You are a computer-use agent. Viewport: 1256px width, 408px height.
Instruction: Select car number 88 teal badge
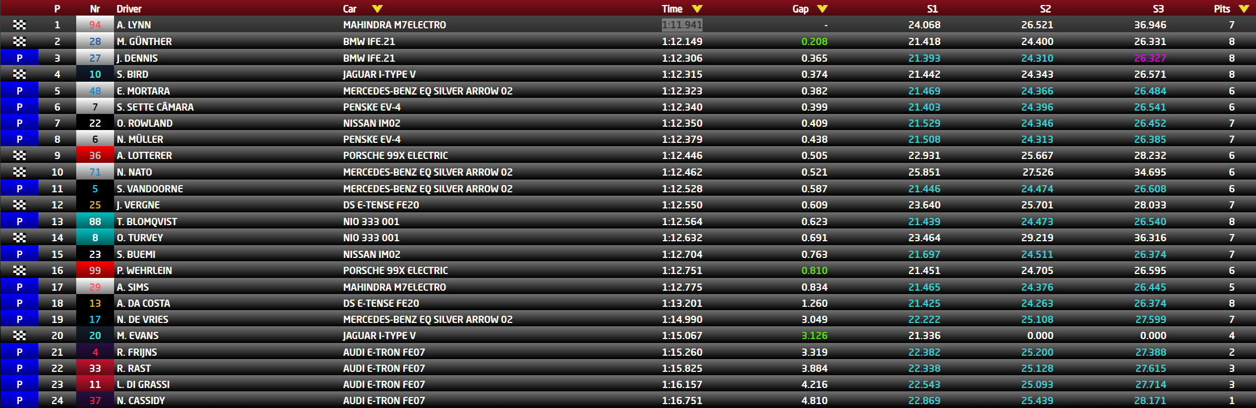pos(95,221)
